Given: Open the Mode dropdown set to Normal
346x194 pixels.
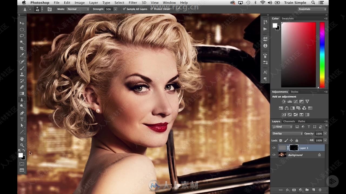Looking at the screenshot, I should coord(78,9).
